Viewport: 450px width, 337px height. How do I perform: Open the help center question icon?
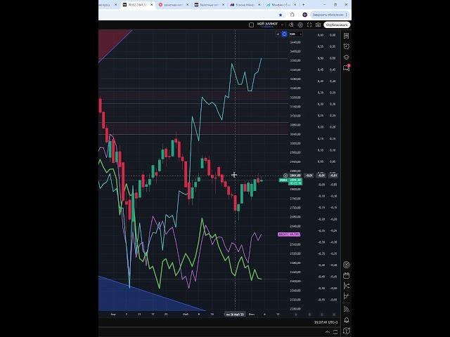(347, 331)
